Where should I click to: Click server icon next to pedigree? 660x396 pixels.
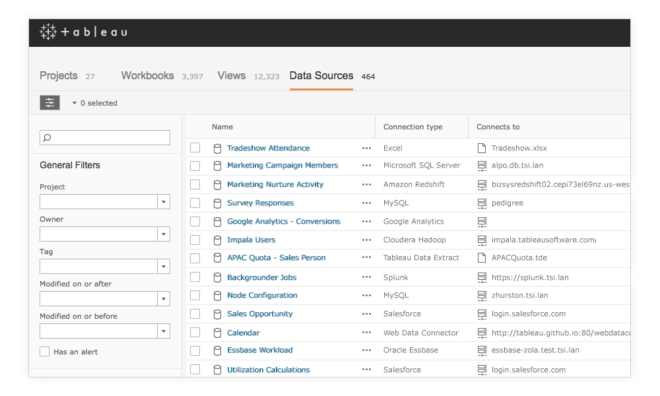[x=482, y=203]
